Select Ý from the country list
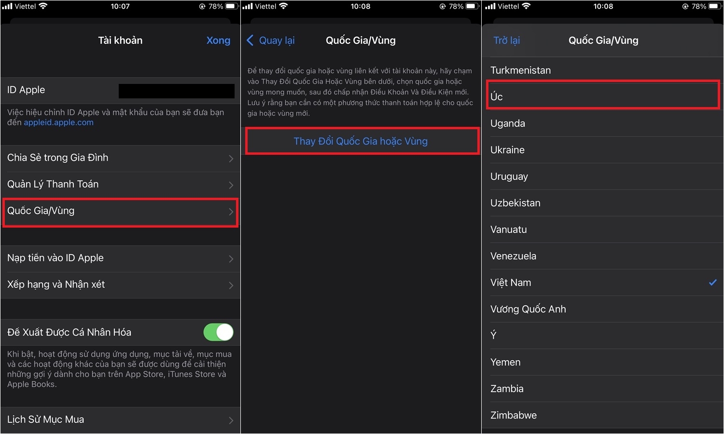Image resolution: width=724 pixels, height=434 pixels. pyautogui.click(x=602, y=336)
